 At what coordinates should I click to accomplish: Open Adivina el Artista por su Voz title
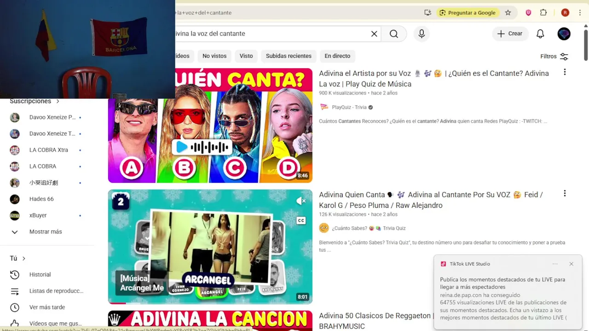point(434,79)
